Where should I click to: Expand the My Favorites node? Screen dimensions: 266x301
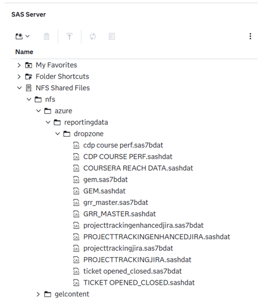click(x=19, y=65)
